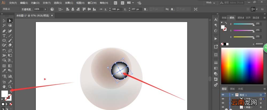267x110 pixels.
Task: Click the 不透明度 label link
Action: [27, 9]
